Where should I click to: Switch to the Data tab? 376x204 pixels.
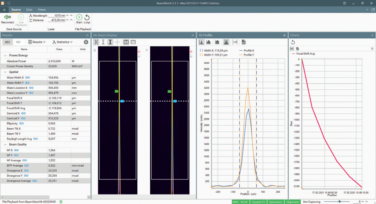29,10
